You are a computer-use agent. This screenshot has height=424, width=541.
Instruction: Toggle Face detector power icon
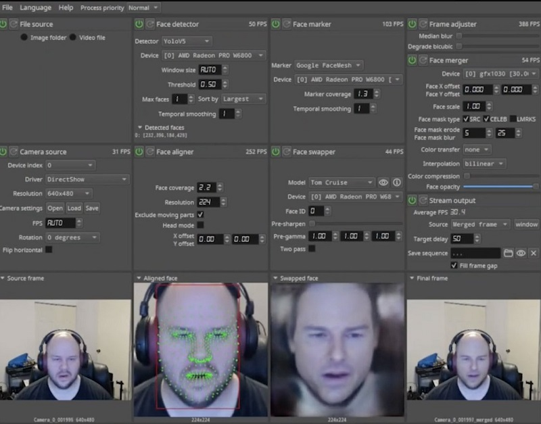(x=139, y=24)
